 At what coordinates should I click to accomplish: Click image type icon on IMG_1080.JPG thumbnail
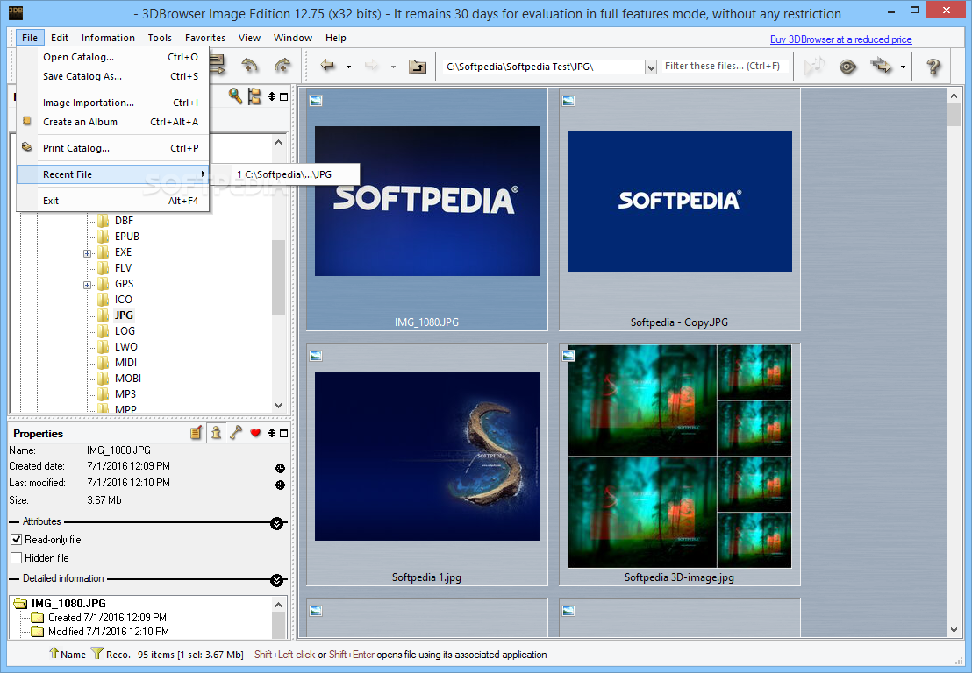[x=316, y=100]
